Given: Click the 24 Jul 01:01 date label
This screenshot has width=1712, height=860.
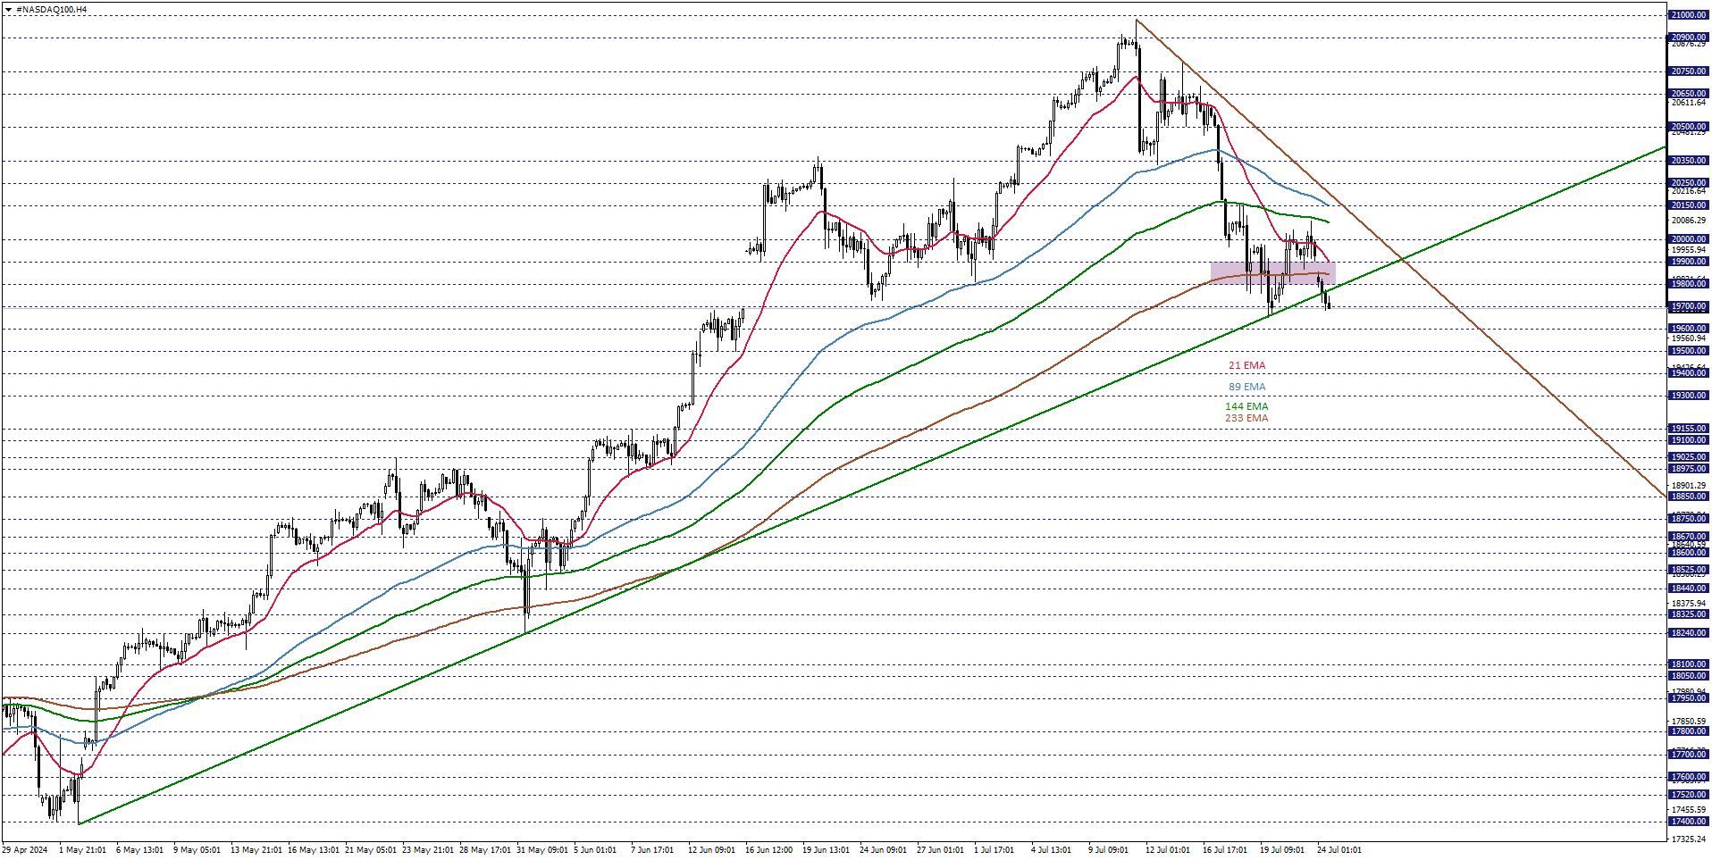Looking at the screenshot, I should coord(1339,849).
